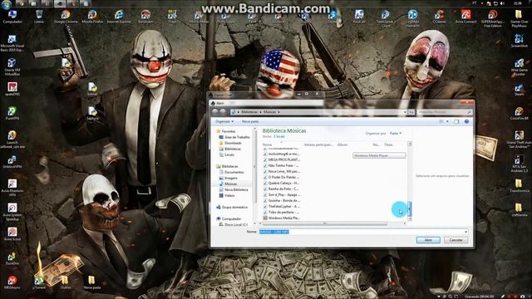Launch Mozilla Firefox desktop shortcut

[92, 17]
